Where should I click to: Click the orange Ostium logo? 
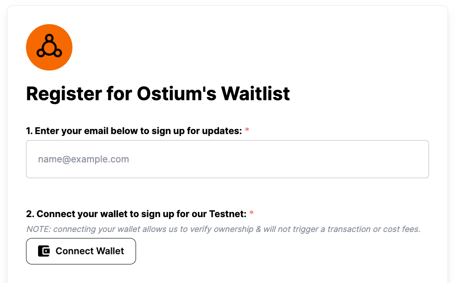49,47
